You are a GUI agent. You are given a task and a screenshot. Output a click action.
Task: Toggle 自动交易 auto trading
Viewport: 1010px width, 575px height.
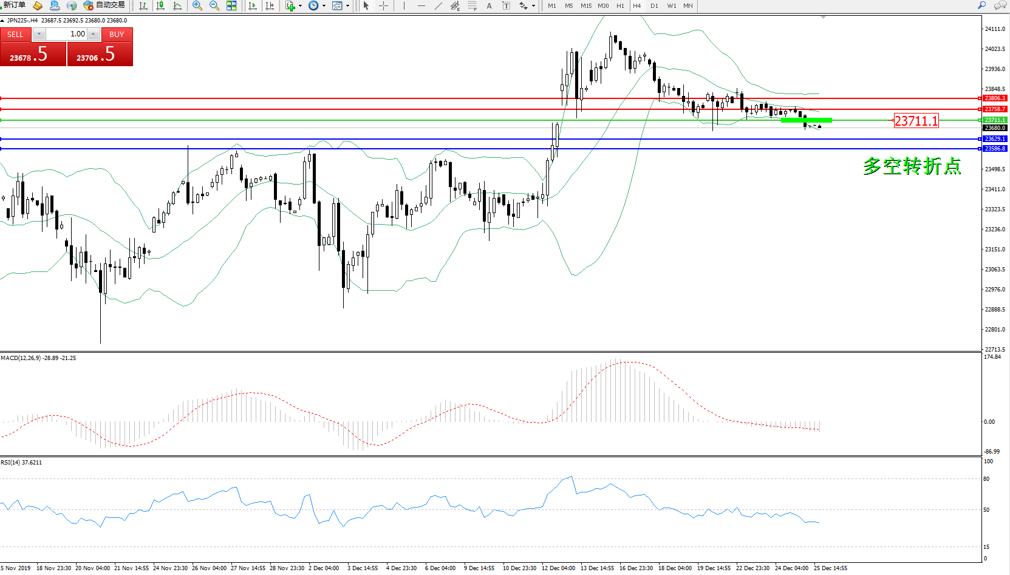tap(104, 5)
